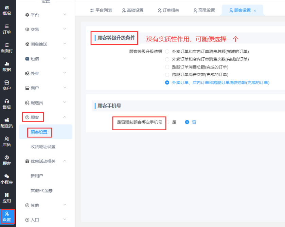Click the 消息推送 notification icon
This screenshot has height=227, width=285.
27,44
